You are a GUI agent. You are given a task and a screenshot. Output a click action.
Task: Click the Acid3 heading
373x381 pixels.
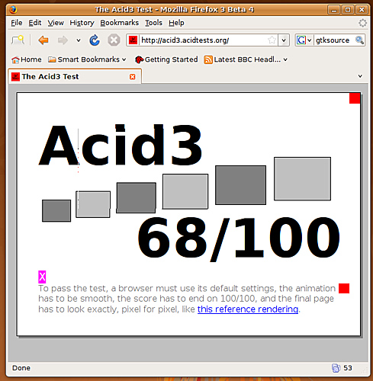[x=121, y=145]
